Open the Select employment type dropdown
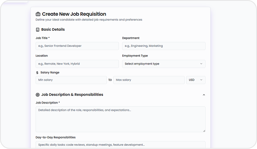257x149 pixels. pos(164,64)
